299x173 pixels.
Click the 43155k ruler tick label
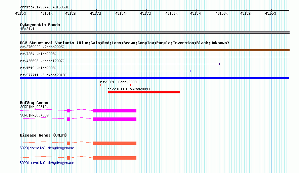click(146, 13)
